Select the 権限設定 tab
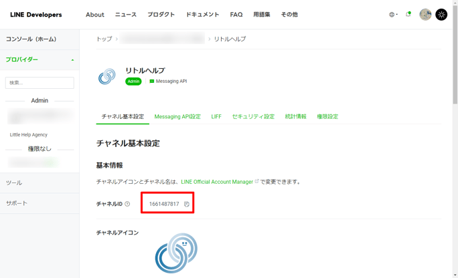458x278 pixels. [x=327, y=116]
